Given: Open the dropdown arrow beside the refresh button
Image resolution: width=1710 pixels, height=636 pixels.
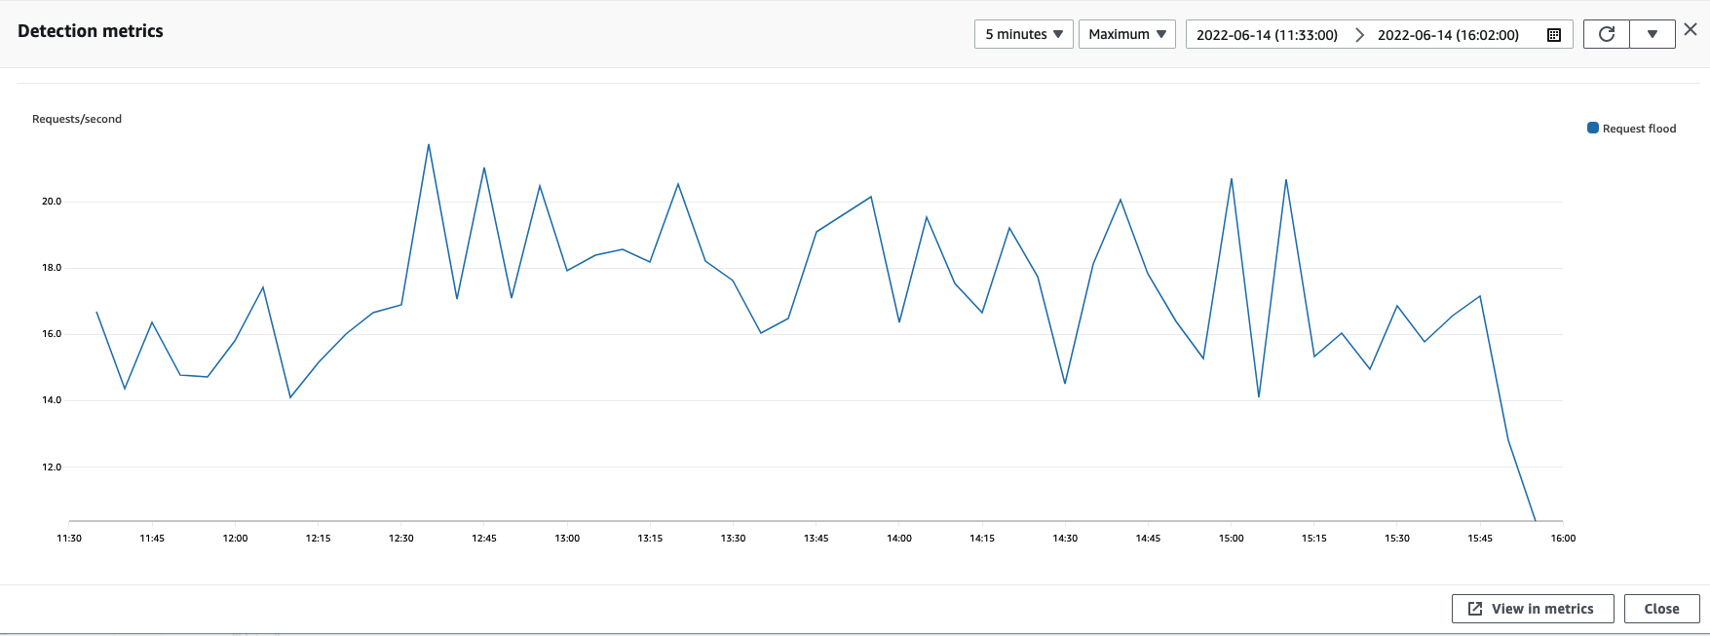Looking at the screenshot, I should [1653, 34].
